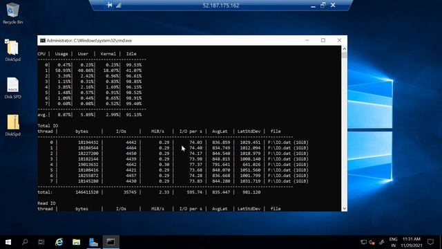Click I/Os value 4464
This screenshot has width=442, height=249.
[x=131, y=147]
